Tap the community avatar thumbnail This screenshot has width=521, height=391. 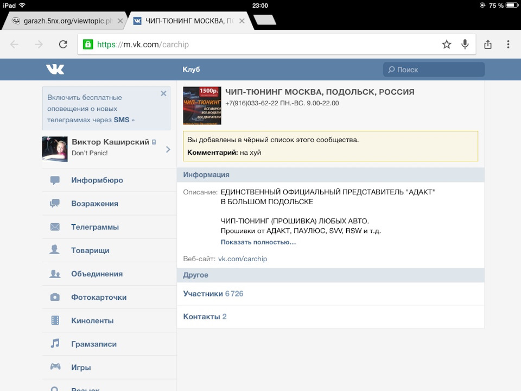[x=202, y=105]
